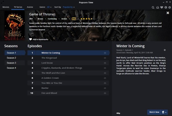Open the search magnifier icon
This screenshot has height=116, width=172.
point(153,7)
